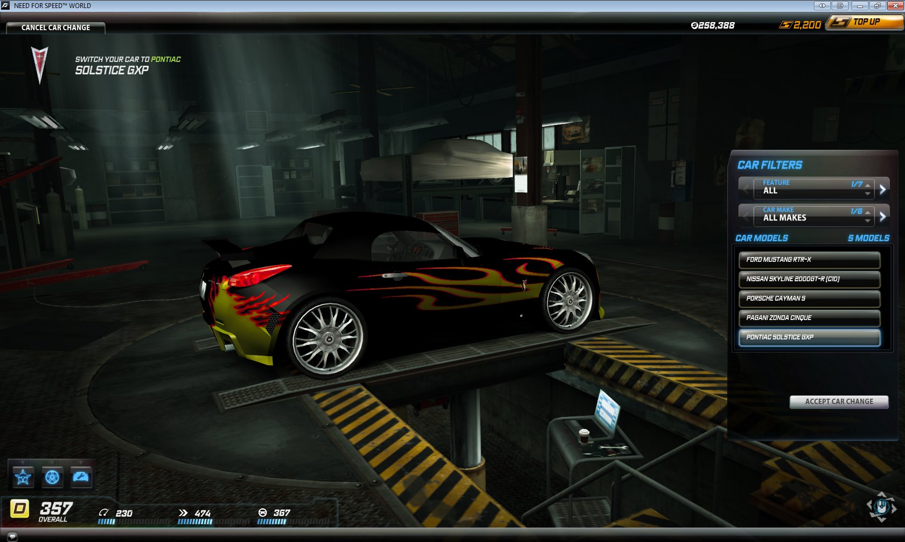Cancel the car change
The image size is (905, 542).
55,27
